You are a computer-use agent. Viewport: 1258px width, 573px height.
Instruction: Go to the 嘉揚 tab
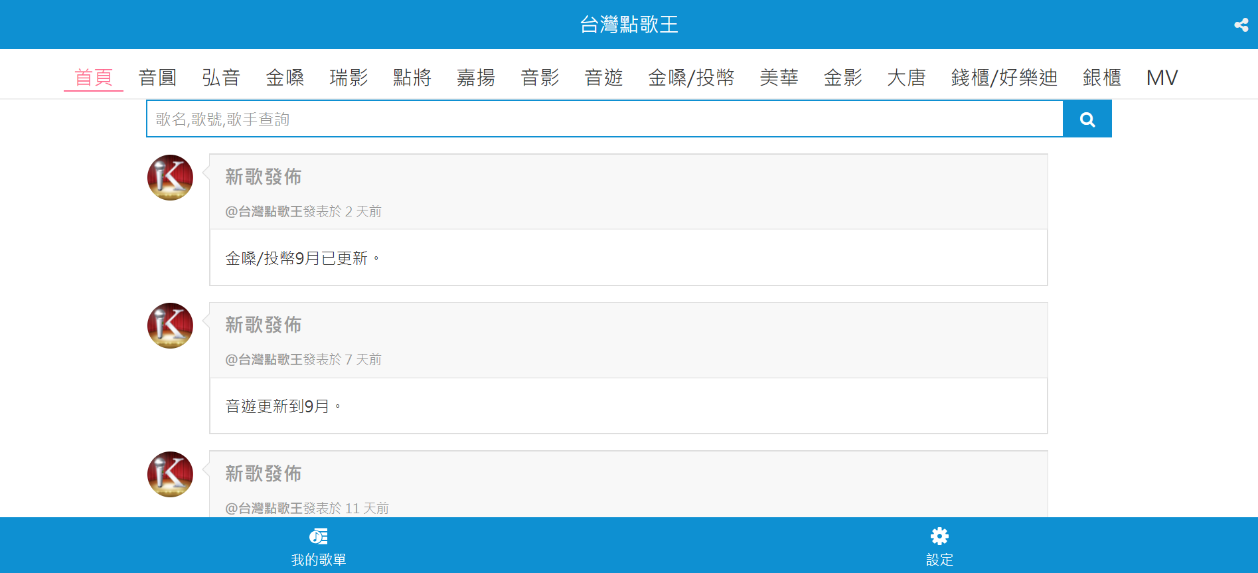(x=476, y=78)
